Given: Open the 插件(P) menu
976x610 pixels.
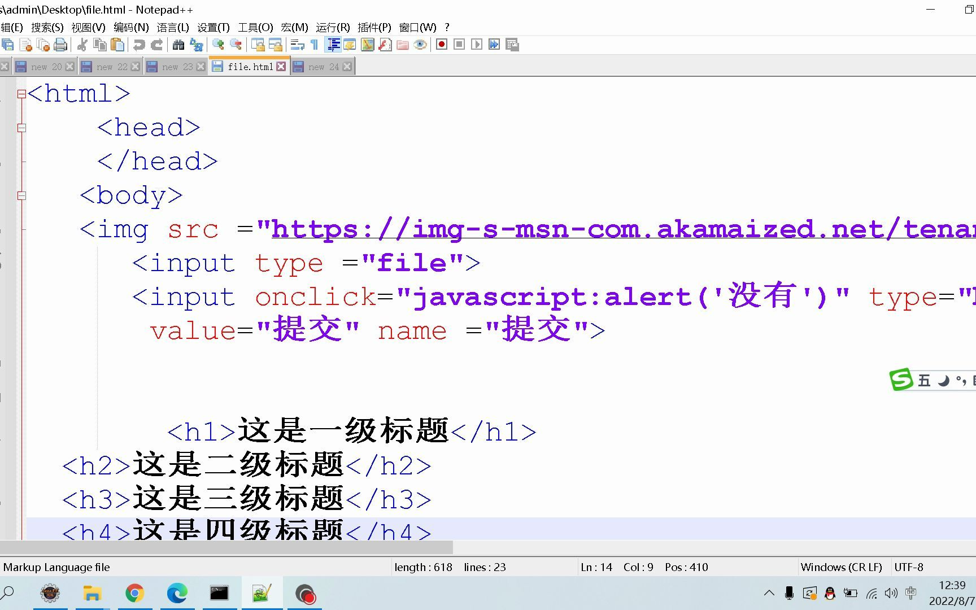Looking at the screenshot, I should [x=374, y=27].
